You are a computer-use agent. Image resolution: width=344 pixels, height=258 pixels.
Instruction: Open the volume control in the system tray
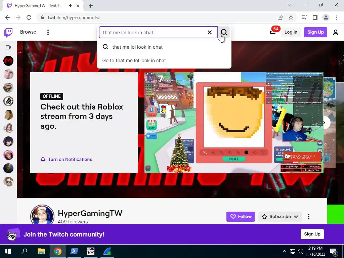click(301, 251)
